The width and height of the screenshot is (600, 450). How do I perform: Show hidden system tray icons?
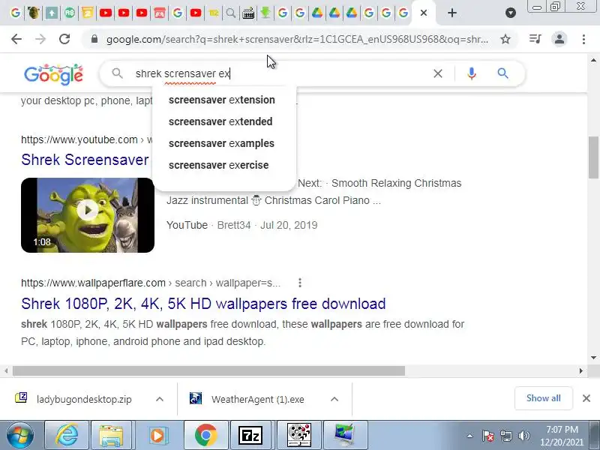tap(470, 436)
